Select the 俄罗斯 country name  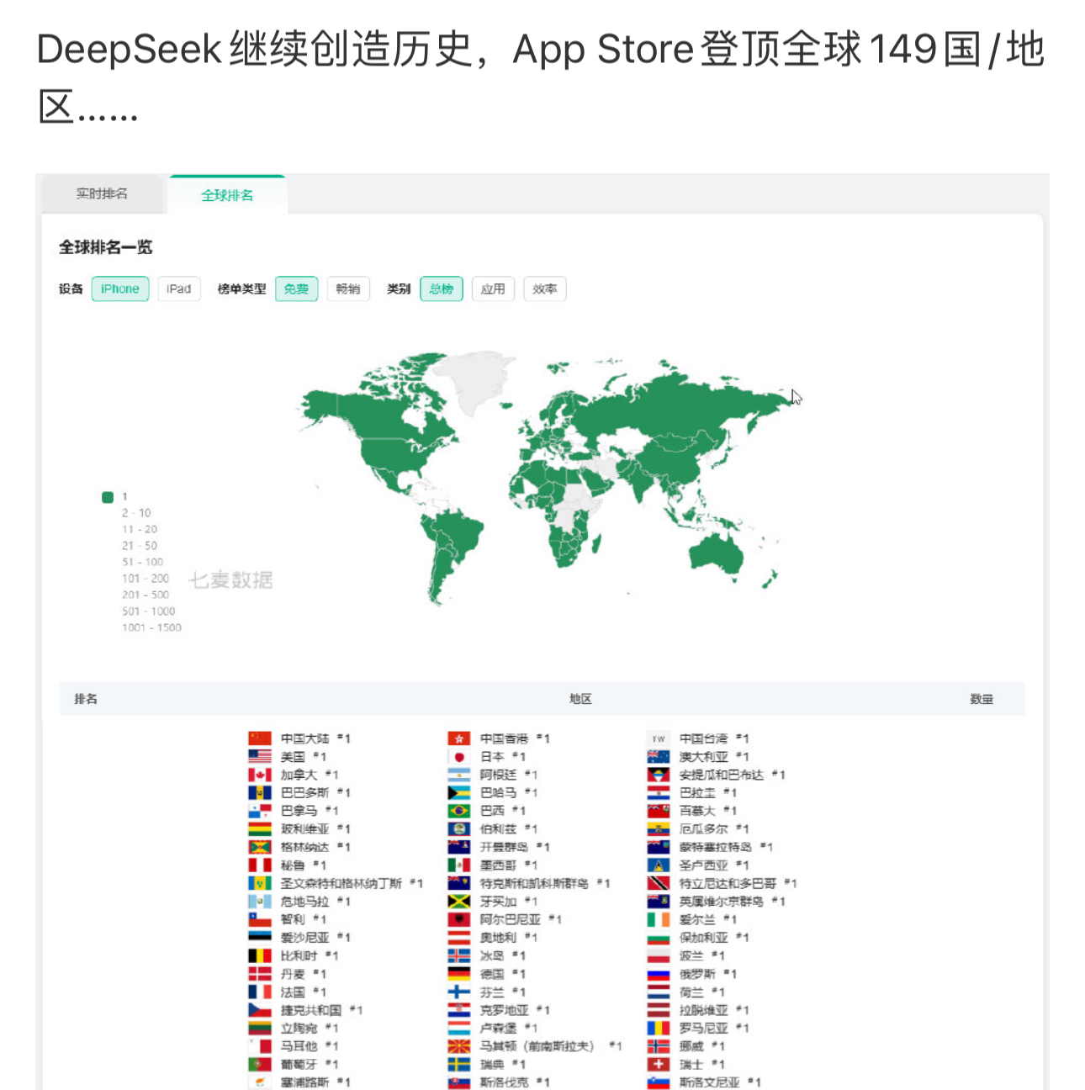[x=697, y=974]
